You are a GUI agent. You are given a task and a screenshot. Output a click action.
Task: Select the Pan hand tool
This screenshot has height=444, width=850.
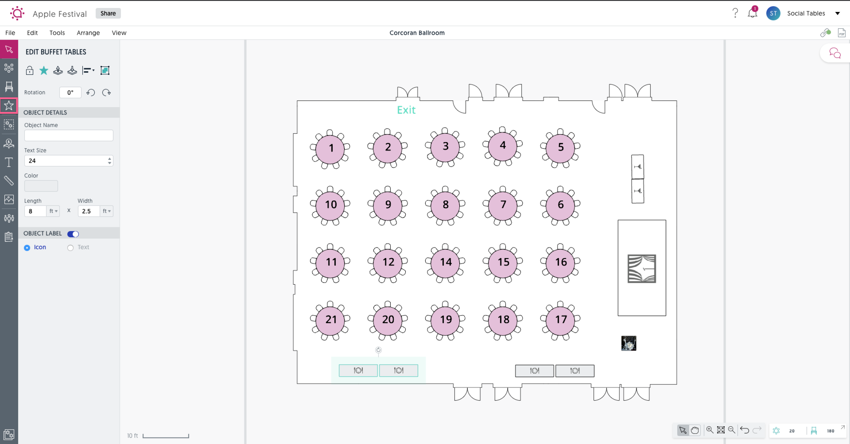coord(695,430)
